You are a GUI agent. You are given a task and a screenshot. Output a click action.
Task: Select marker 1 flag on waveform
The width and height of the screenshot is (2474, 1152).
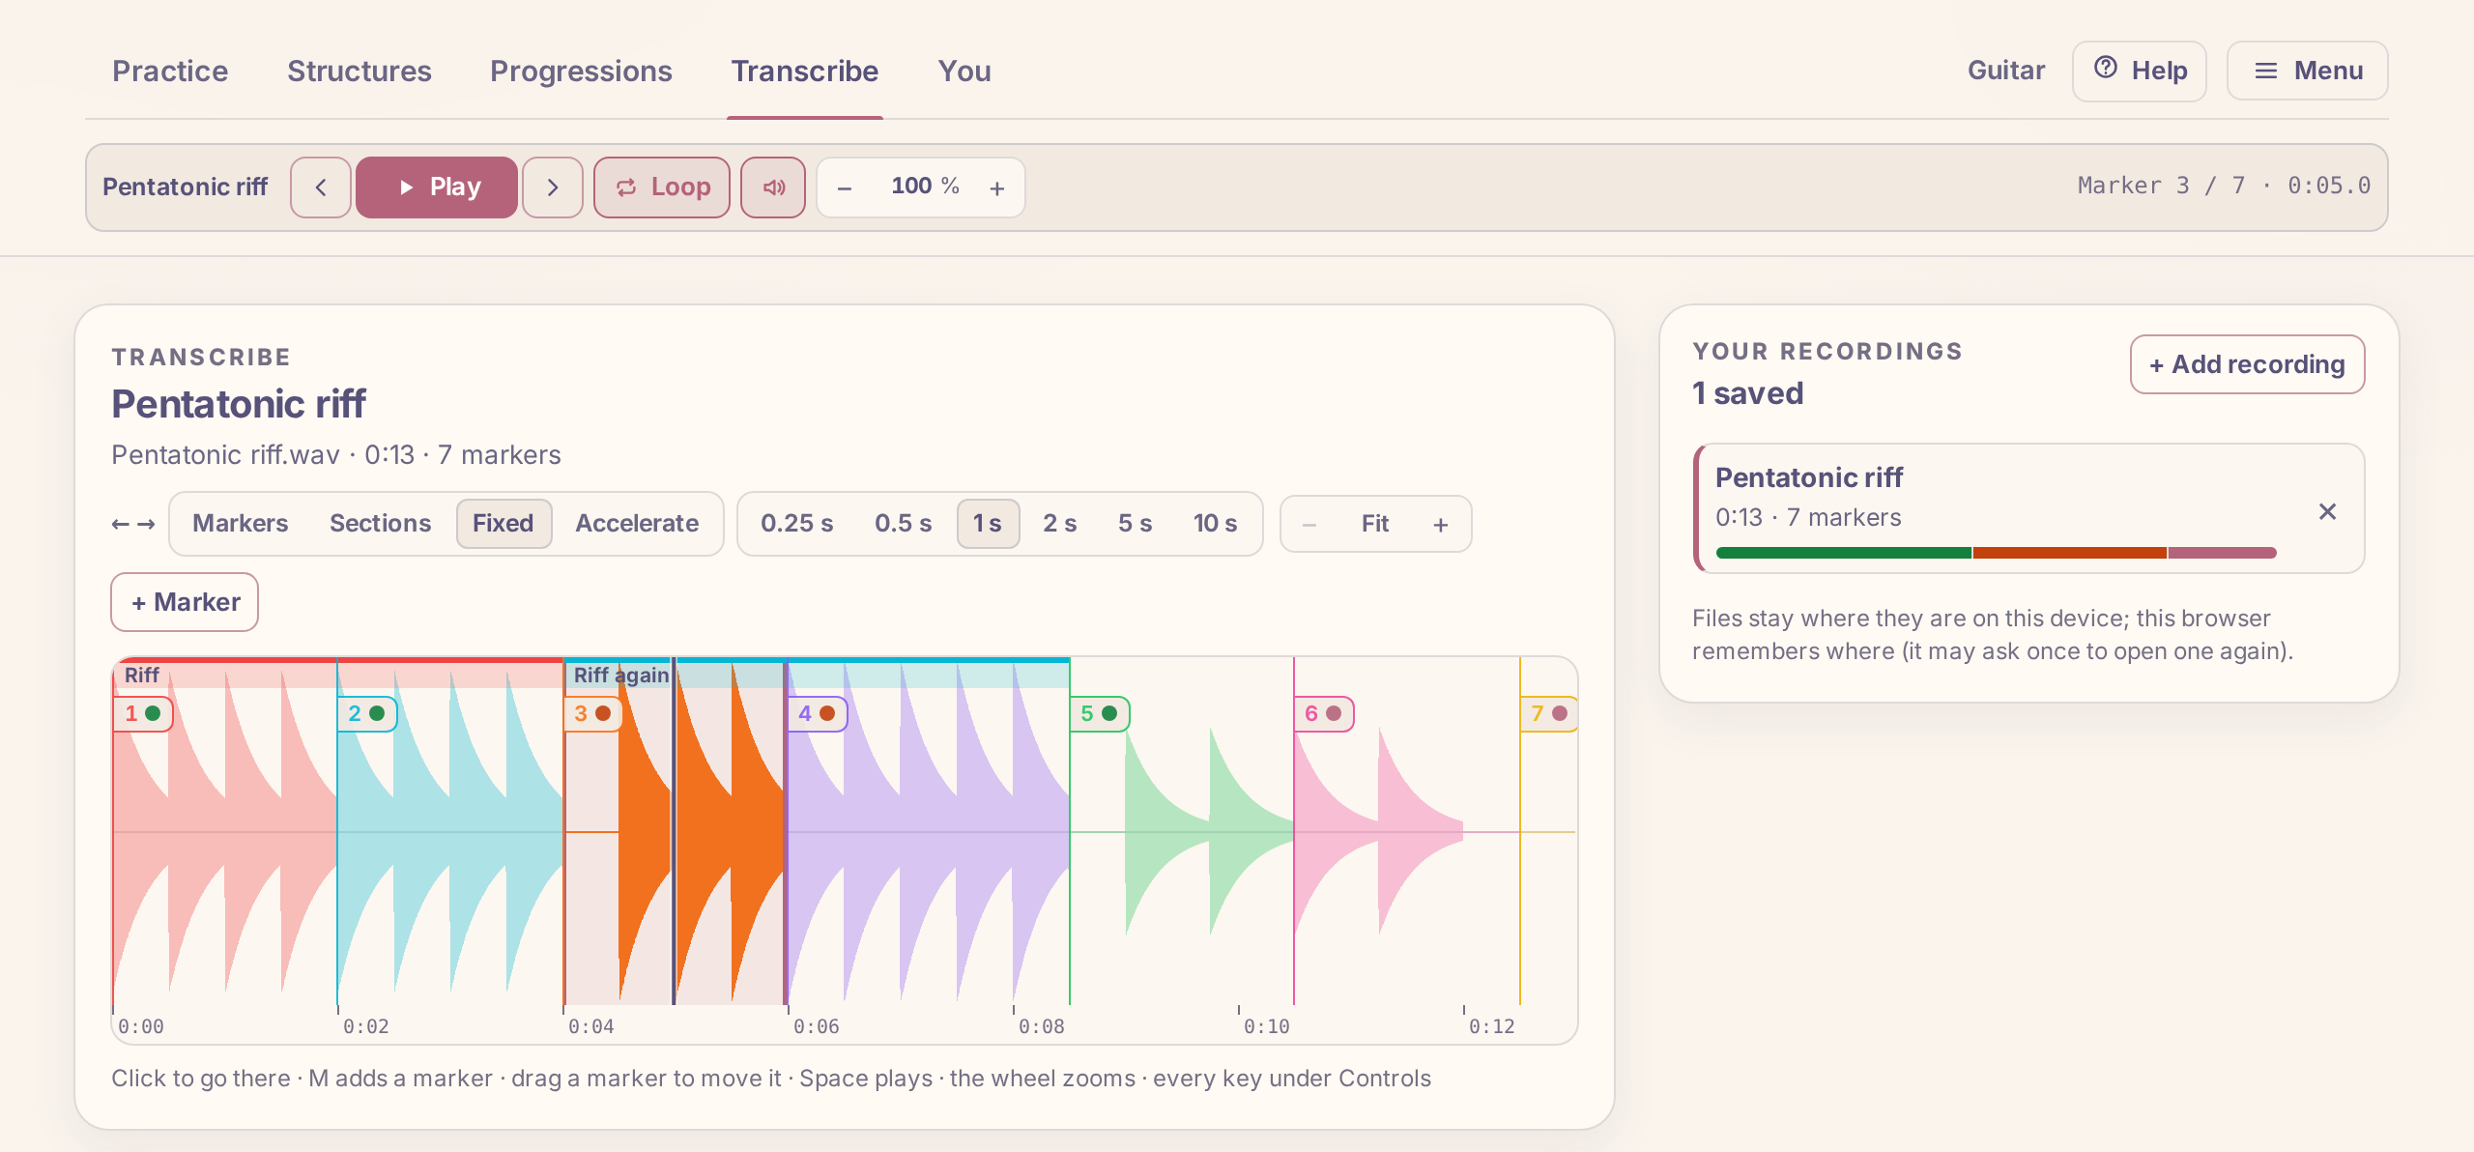(143, 714)
